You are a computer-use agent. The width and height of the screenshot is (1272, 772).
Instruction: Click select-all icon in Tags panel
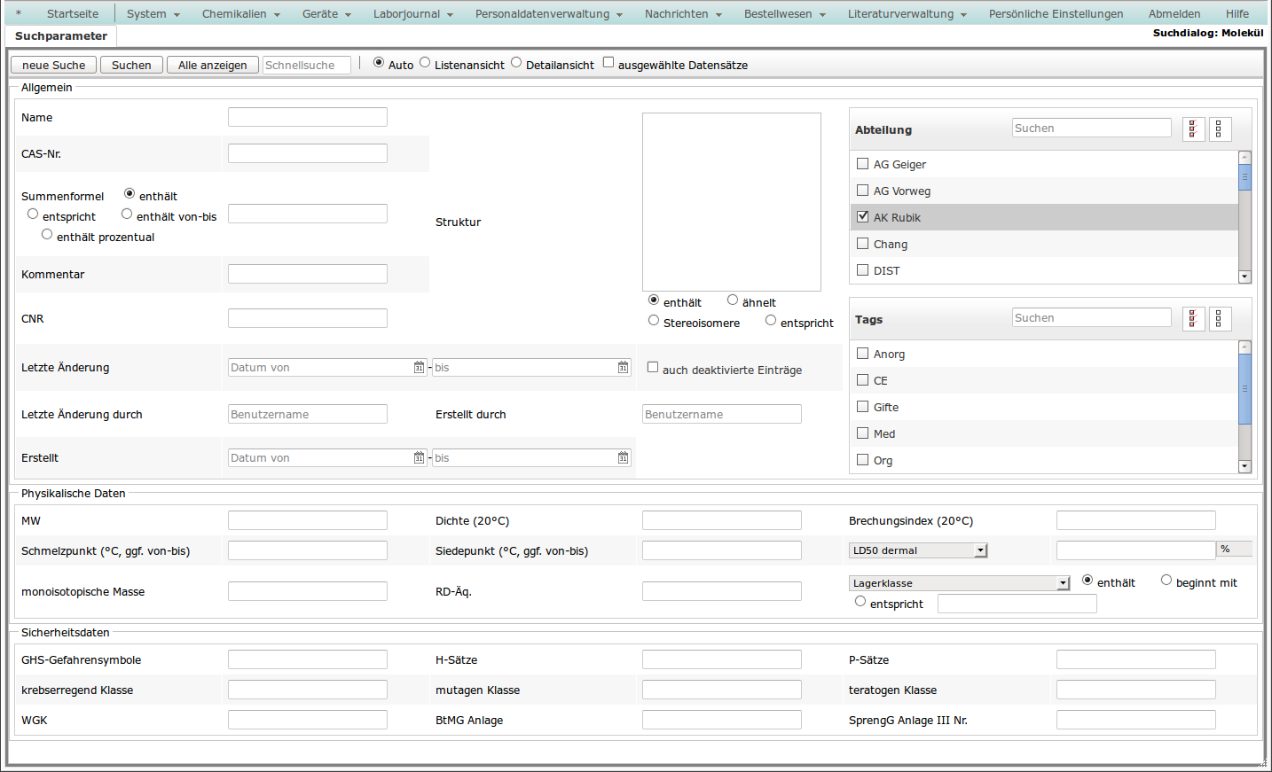pos(1193,319)
